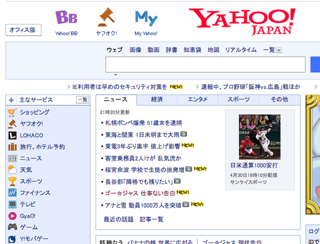Click the Yahoo! JAPAN red logo

click(242, 21)
